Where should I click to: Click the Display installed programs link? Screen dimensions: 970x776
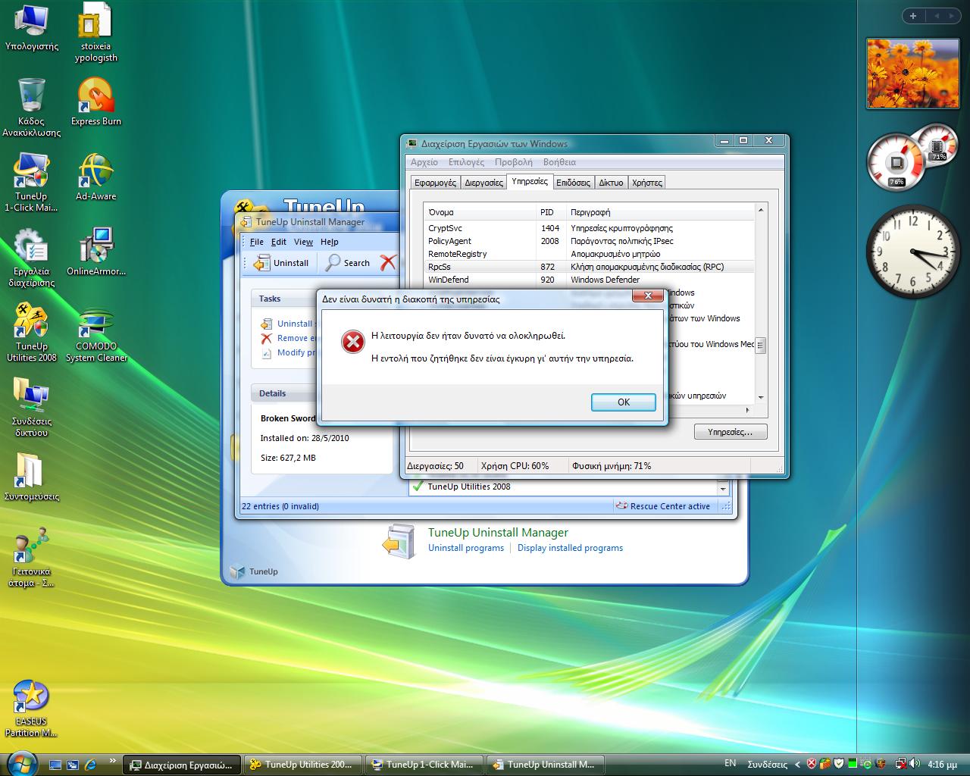570,548
